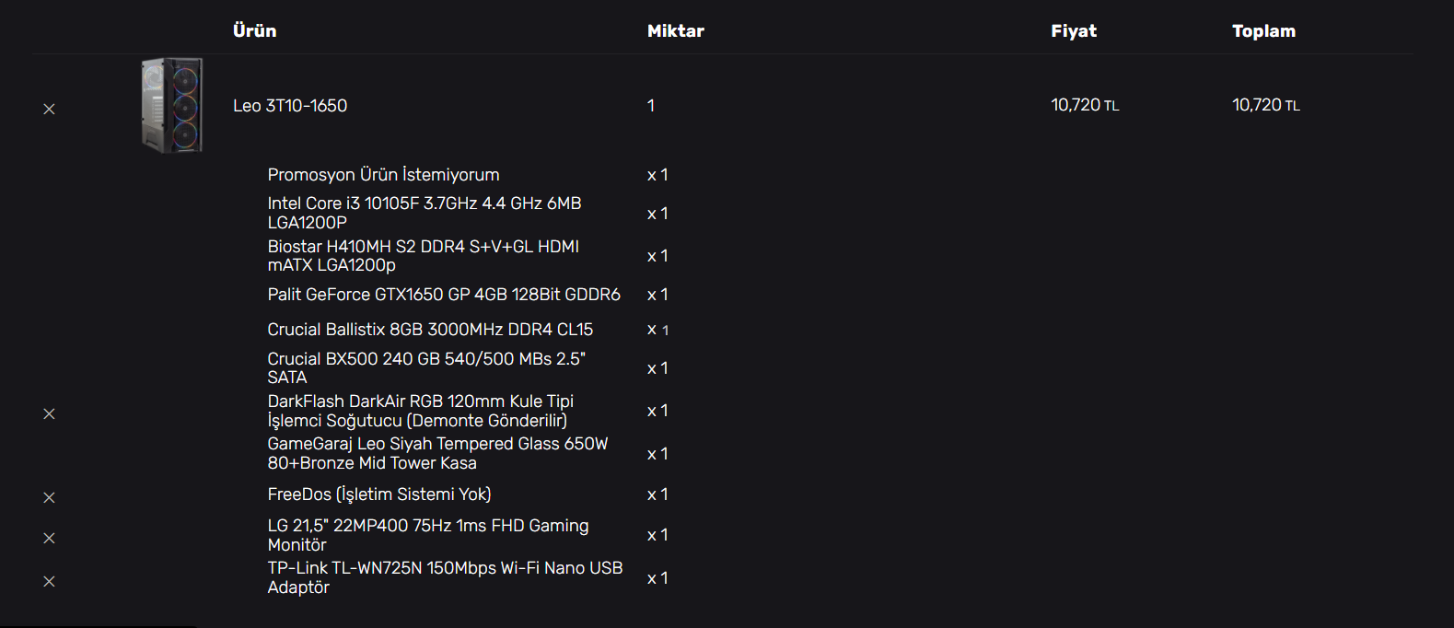Click the Toplam column header
This screenshot has width=1454, height=628.
click(x=1263, y=31)
